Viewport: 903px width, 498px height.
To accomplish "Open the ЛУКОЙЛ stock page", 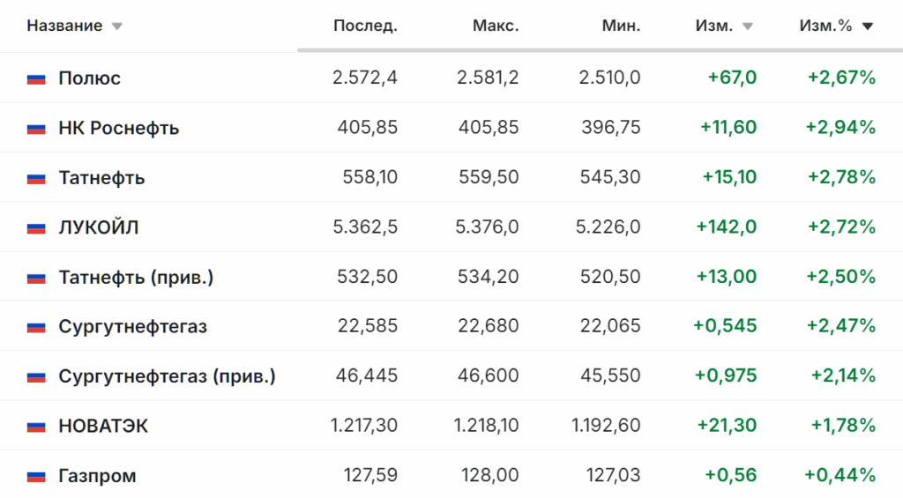I will coord(99,228).
